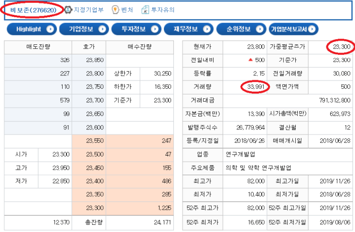Click the arrow icon on 재무정보 button
355x232 pixels.
(207, 29)
